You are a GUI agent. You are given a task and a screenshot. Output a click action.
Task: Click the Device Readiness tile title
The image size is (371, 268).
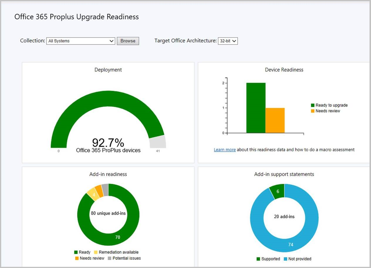click(x=284, y=70)
